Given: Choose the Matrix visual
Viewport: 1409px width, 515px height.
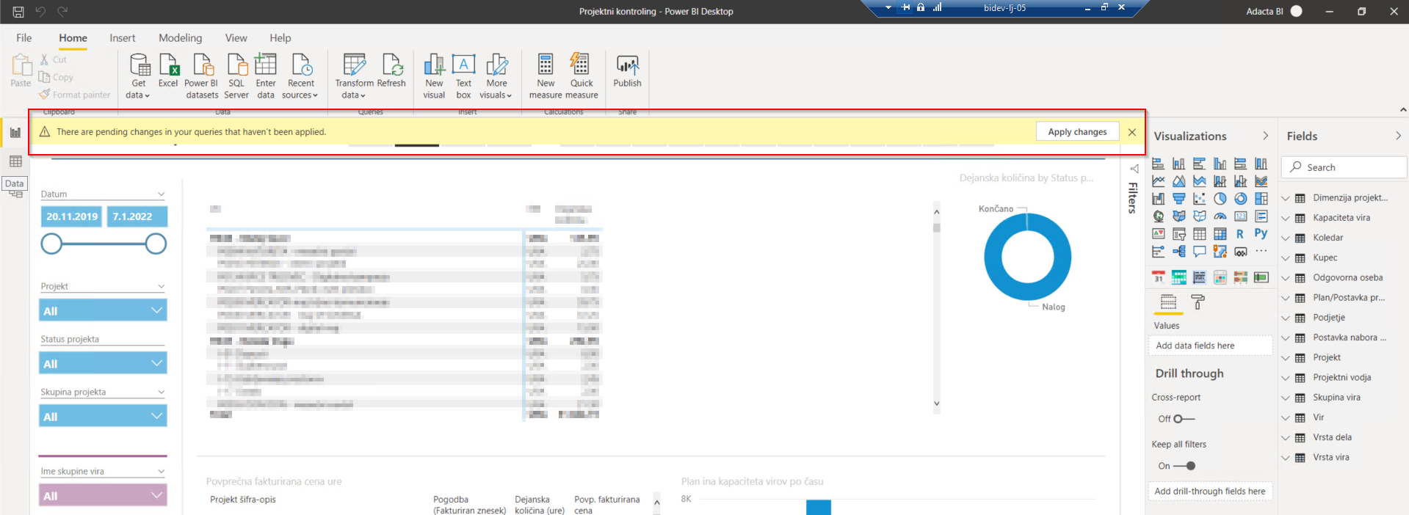Looking at the screenshot, I should point(1220,234).
